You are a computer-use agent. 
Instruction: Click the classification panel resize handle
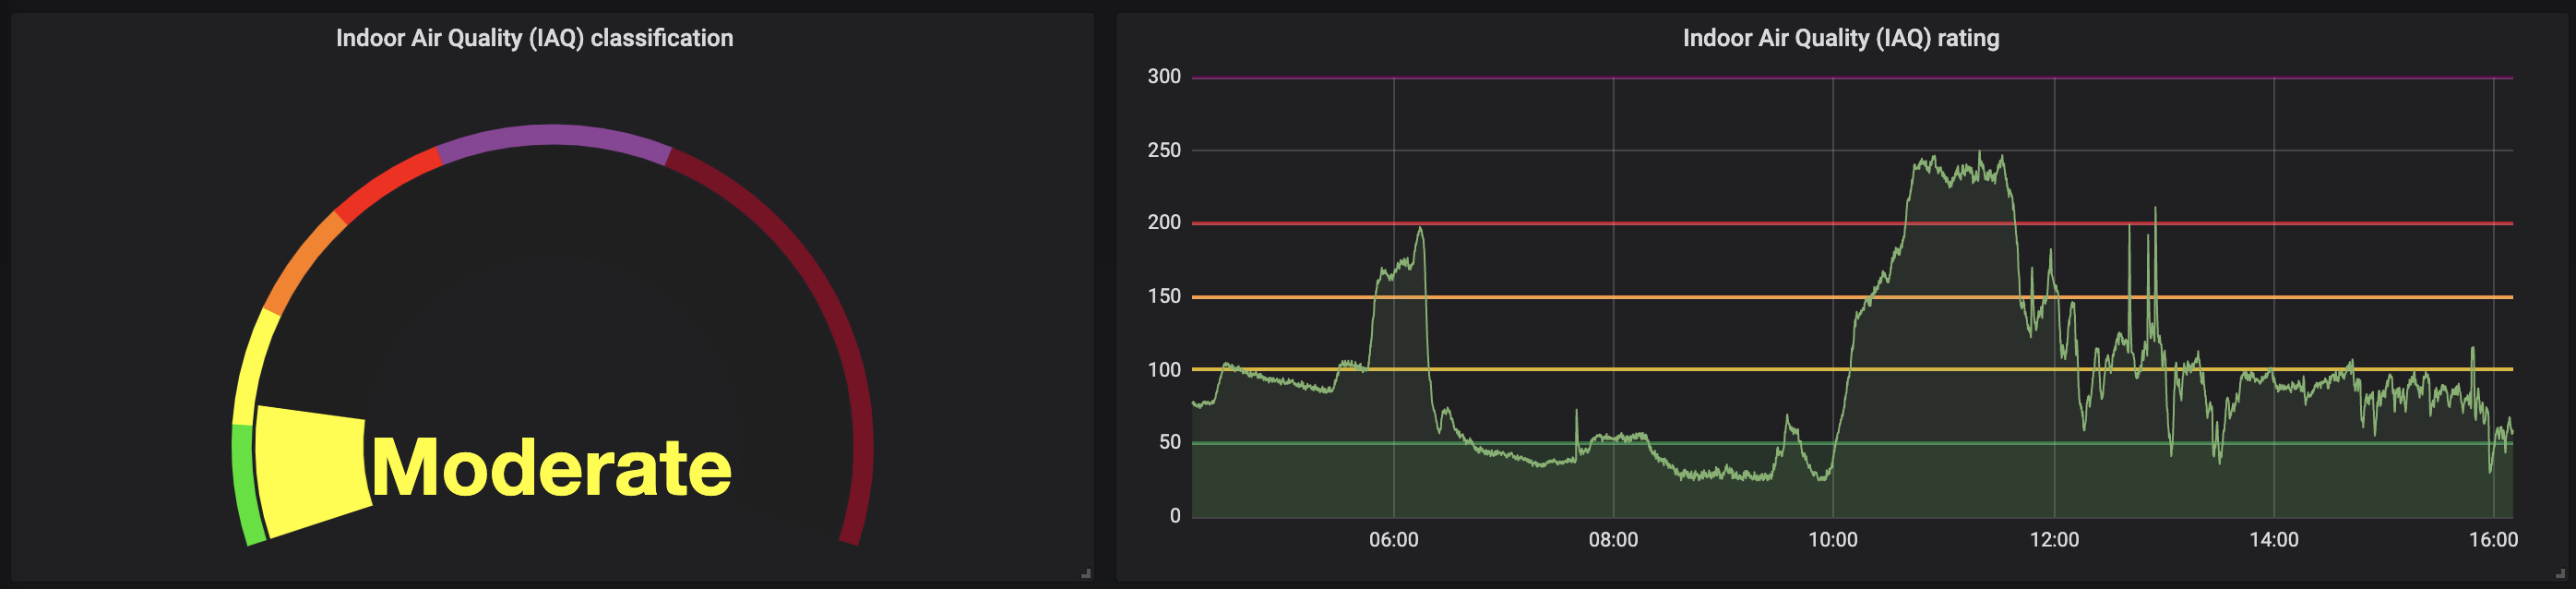pyautogui.click(x=1086, y=574)
